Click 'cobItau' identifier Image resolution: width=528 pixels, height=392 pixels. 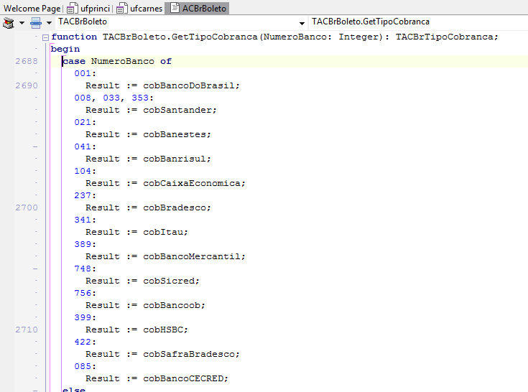[163, 232]
